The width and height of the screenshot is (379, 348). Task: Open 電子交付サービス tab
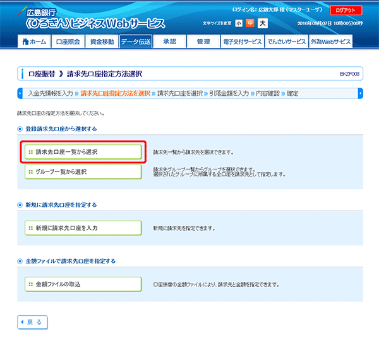click(243, 42)
